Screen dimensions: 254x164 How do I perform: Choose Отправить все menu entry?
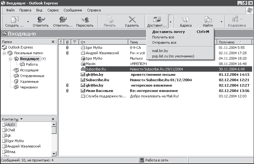click(180, 43)
